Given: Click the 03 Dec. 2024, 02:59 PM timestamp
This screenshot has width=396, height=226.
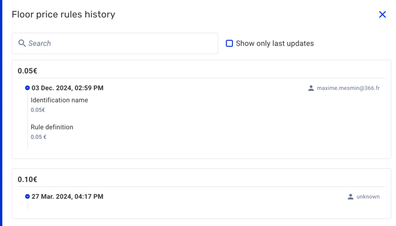Looking at the screenshot, I should tap(67, 88).
